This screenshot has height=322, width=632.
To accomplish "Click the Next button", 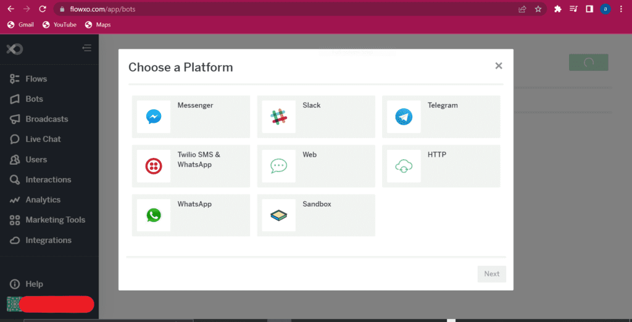I will [x=492, y=274].
